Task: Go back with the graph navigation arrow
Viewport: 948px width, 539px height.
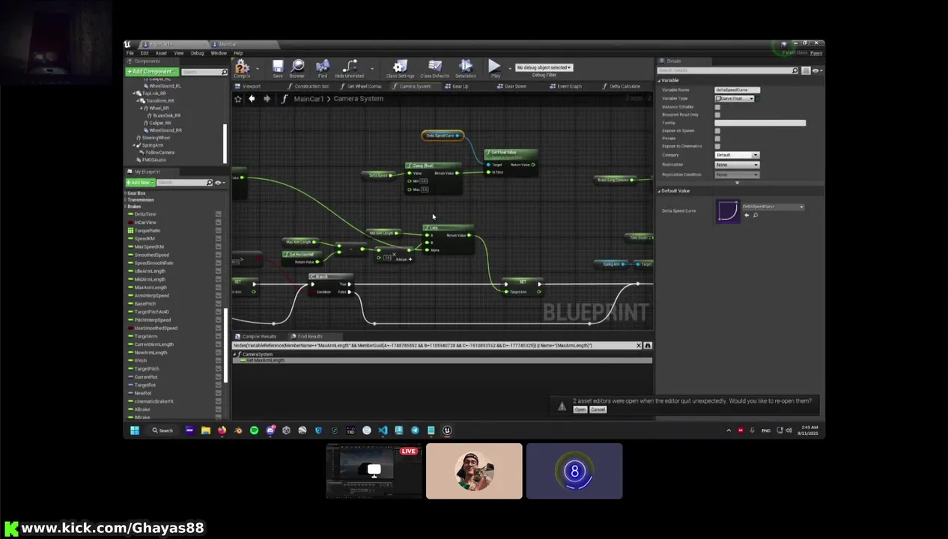Action: coord(252,99)
